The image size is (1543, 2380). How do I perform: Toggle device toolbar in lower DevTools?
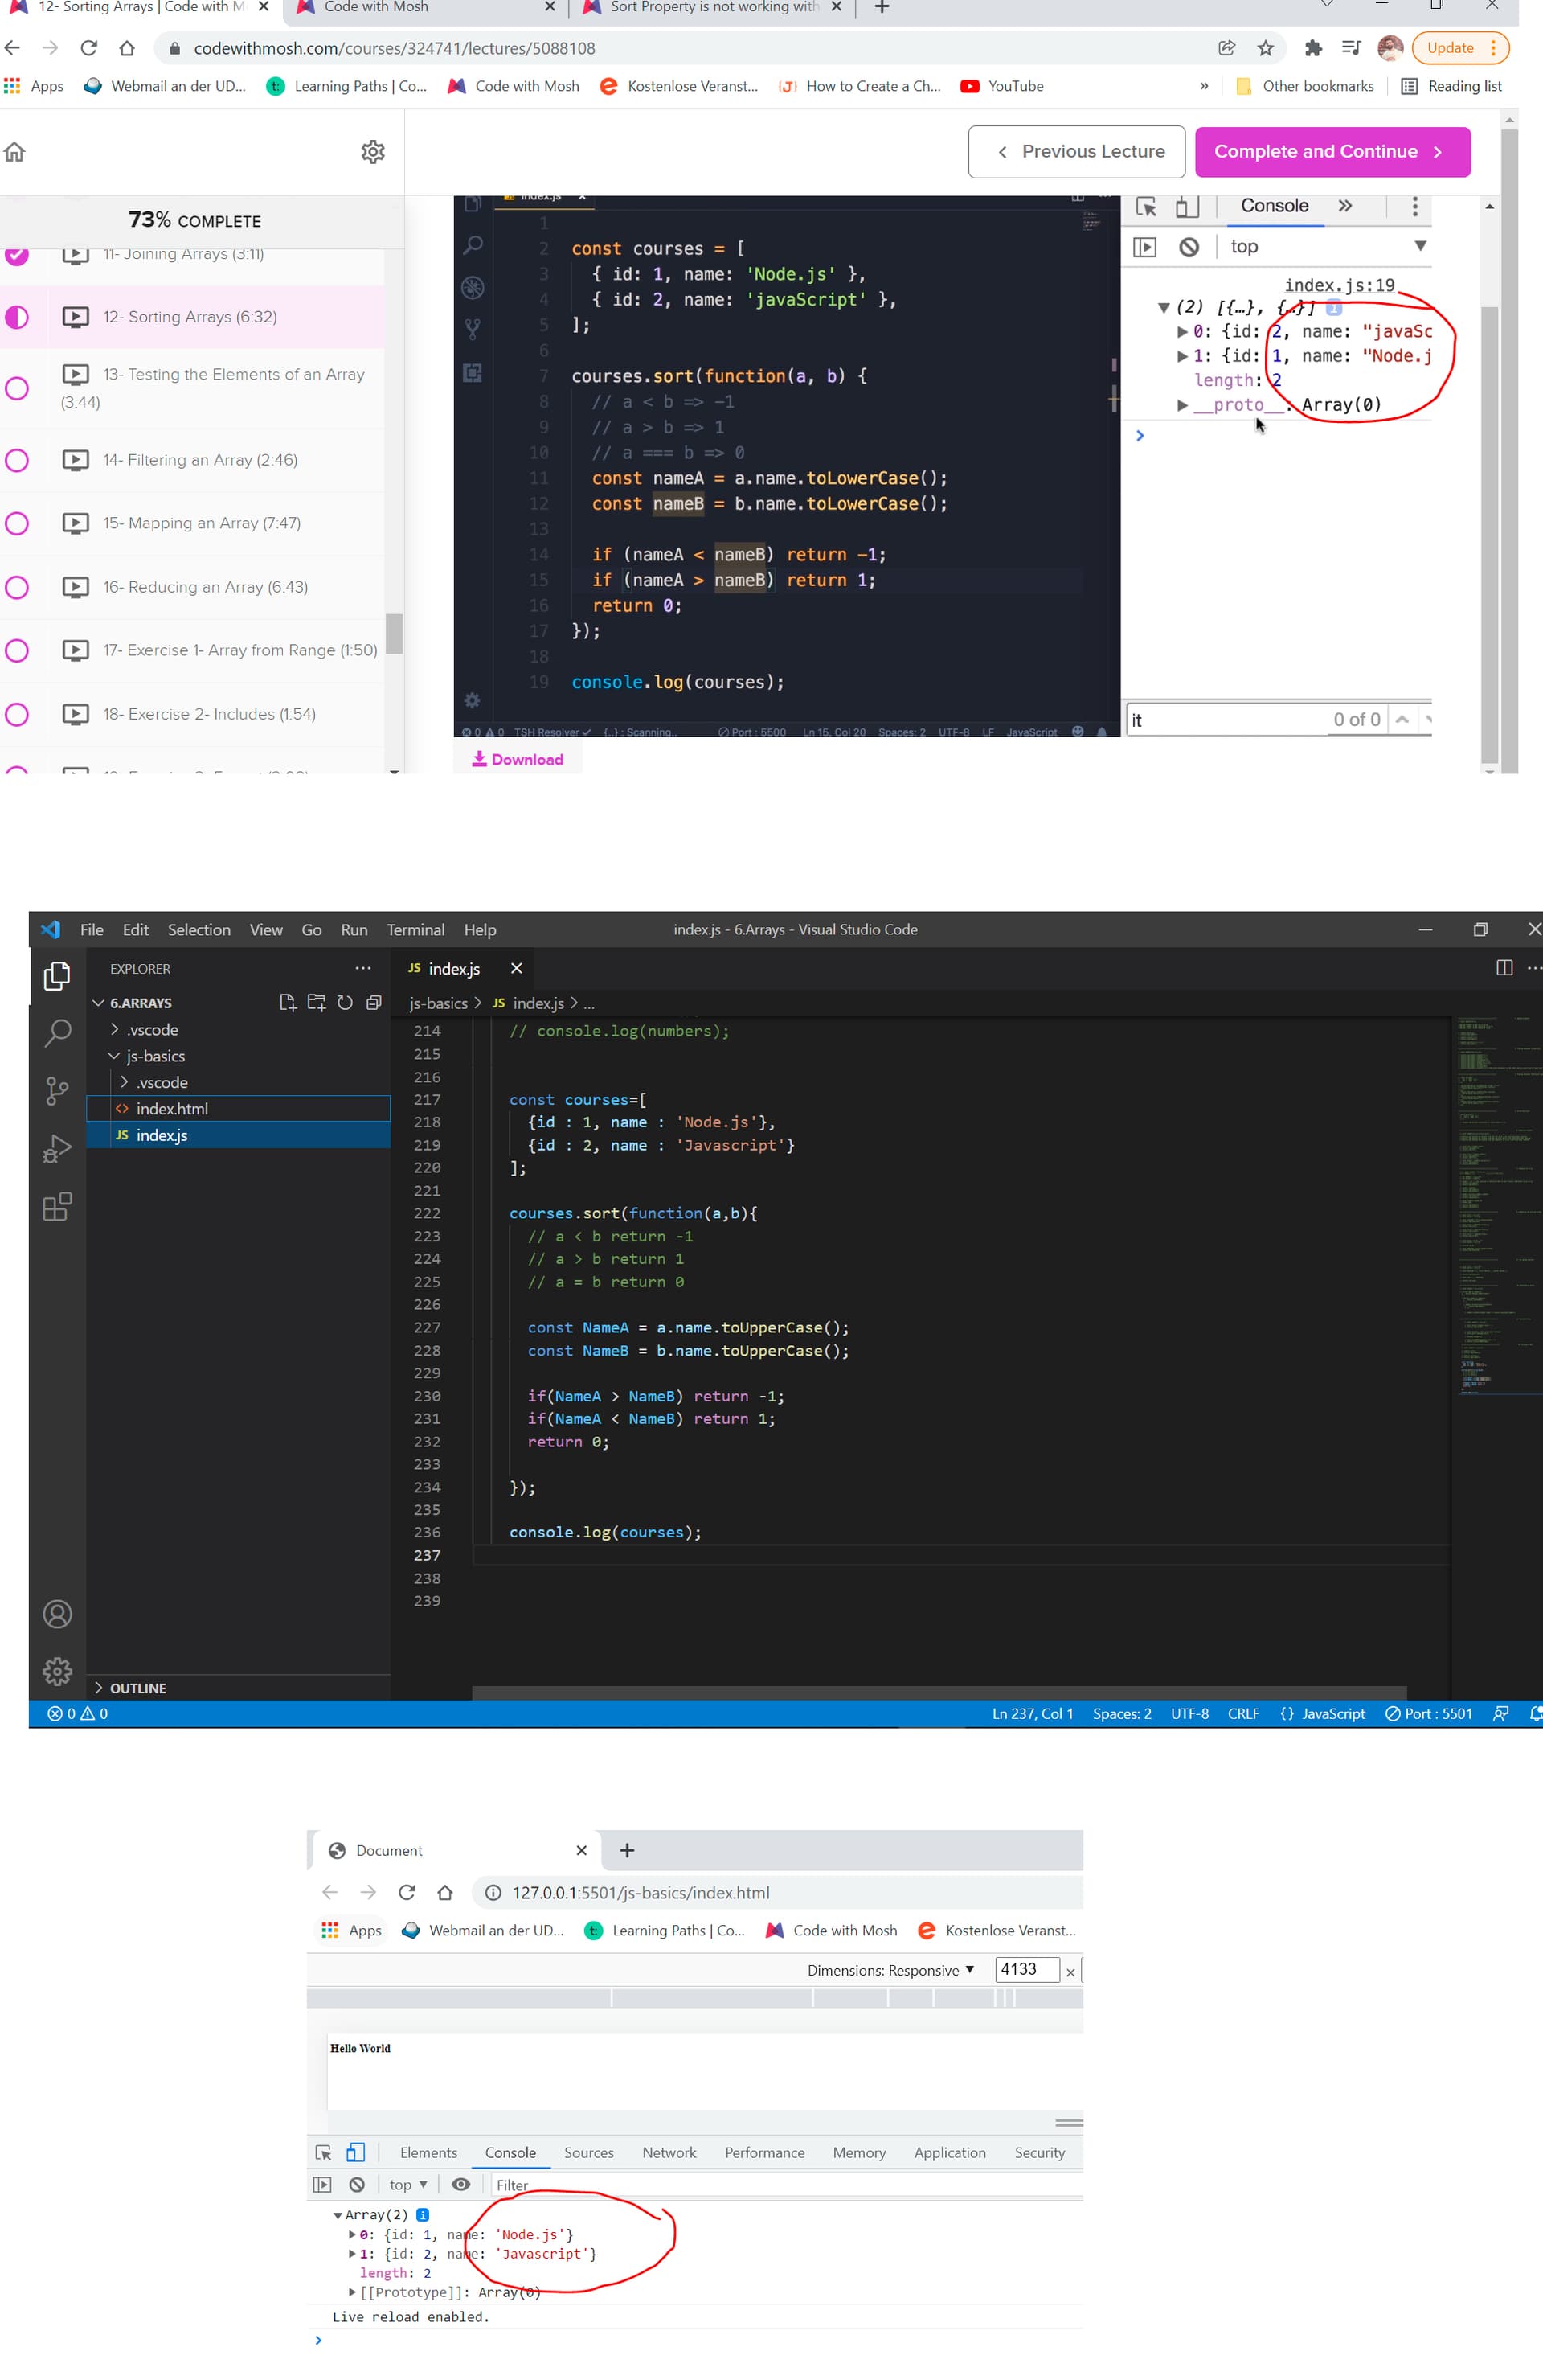tap(354, 2152)
